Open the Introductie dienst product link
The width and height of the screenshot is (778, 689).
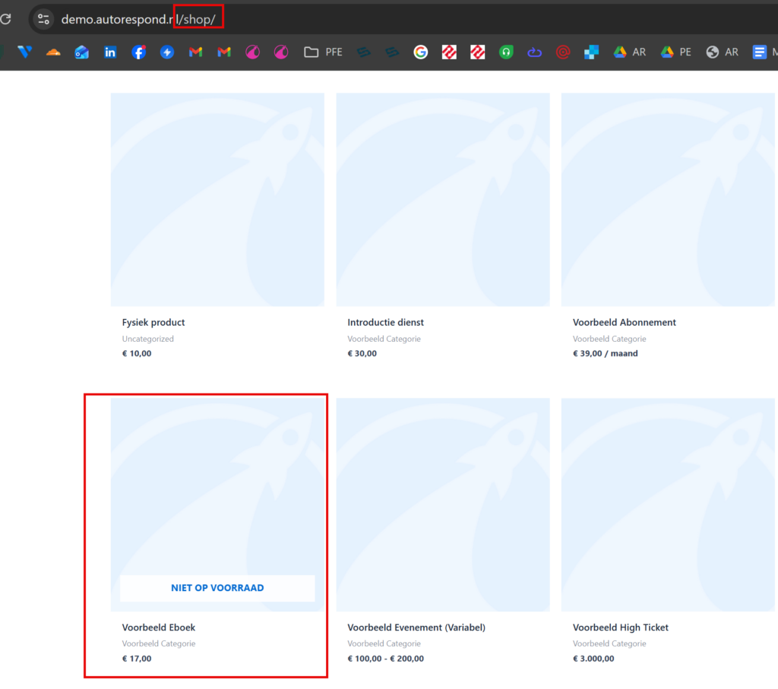[x=385, y=322]
